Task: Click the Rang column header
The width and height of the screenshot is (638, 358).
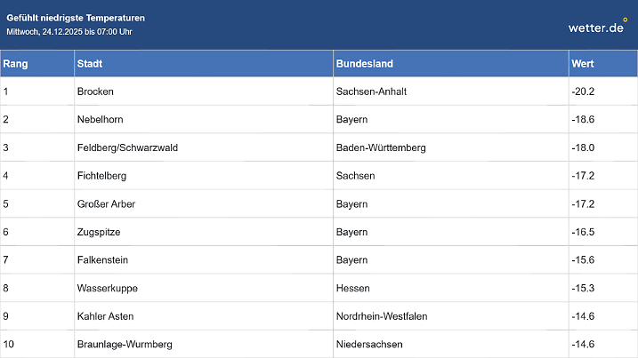Action: (x=14, y=64)
